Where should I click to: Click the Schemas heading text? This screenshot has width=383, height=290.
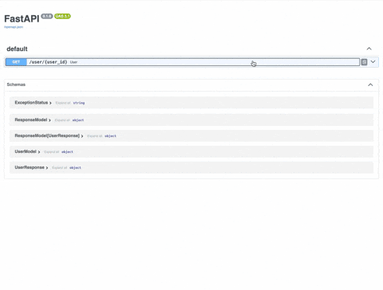click(x=16, y=84)
